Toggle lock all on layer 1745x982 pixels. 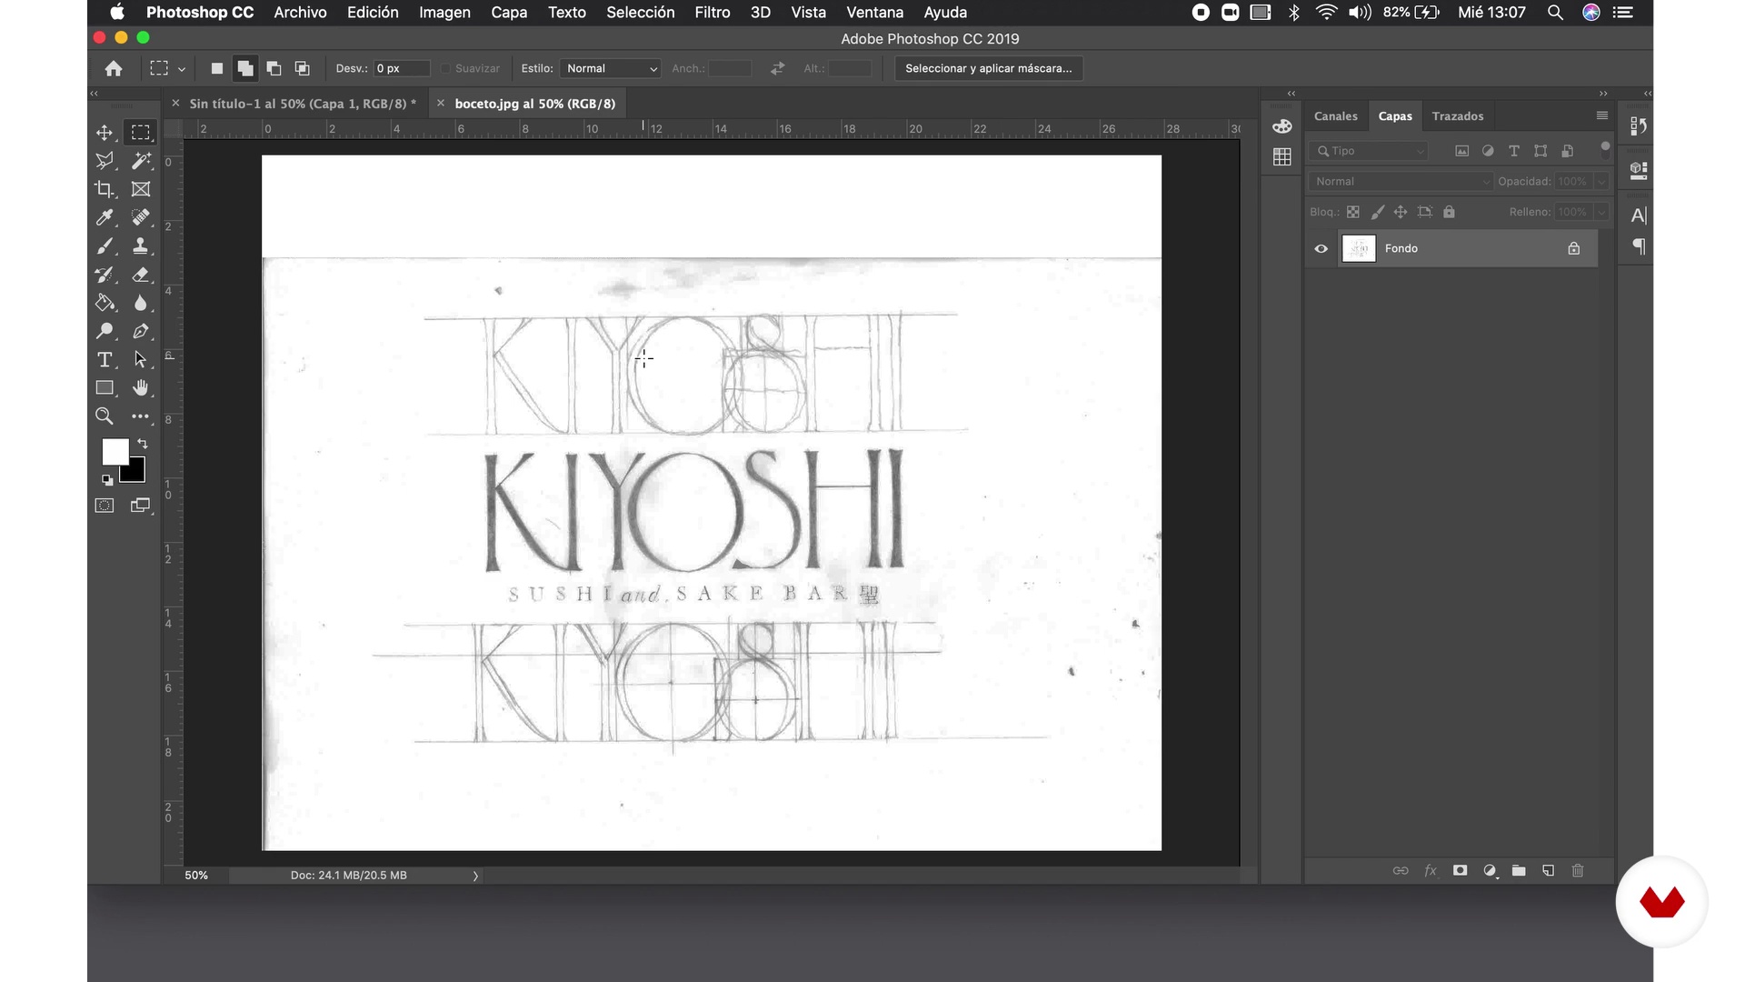(1449, 212)
